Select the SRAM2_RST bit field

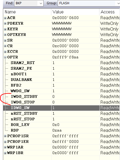(x=23, y=63)
